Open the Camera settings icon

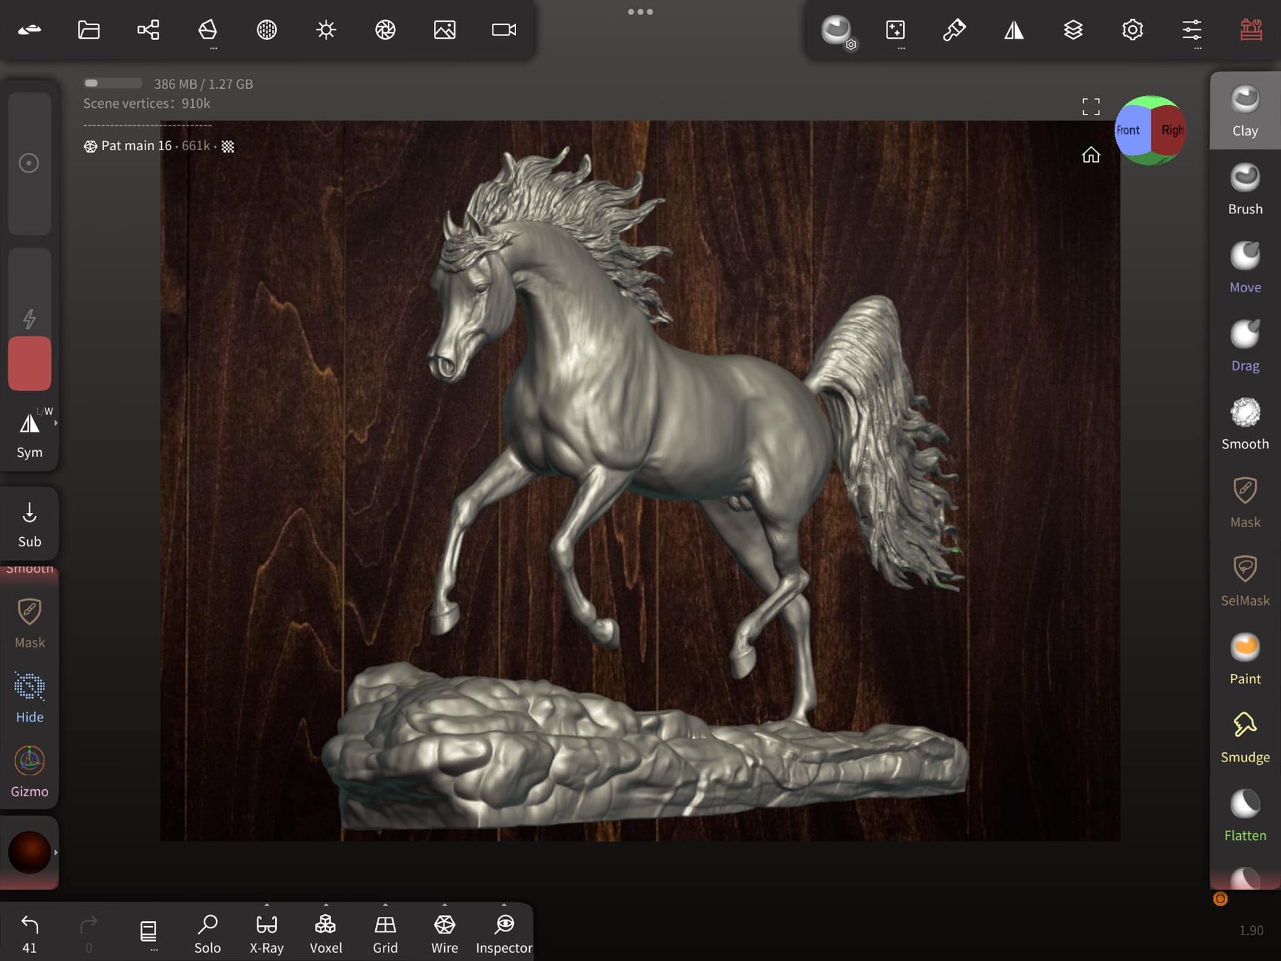[504, 30]
